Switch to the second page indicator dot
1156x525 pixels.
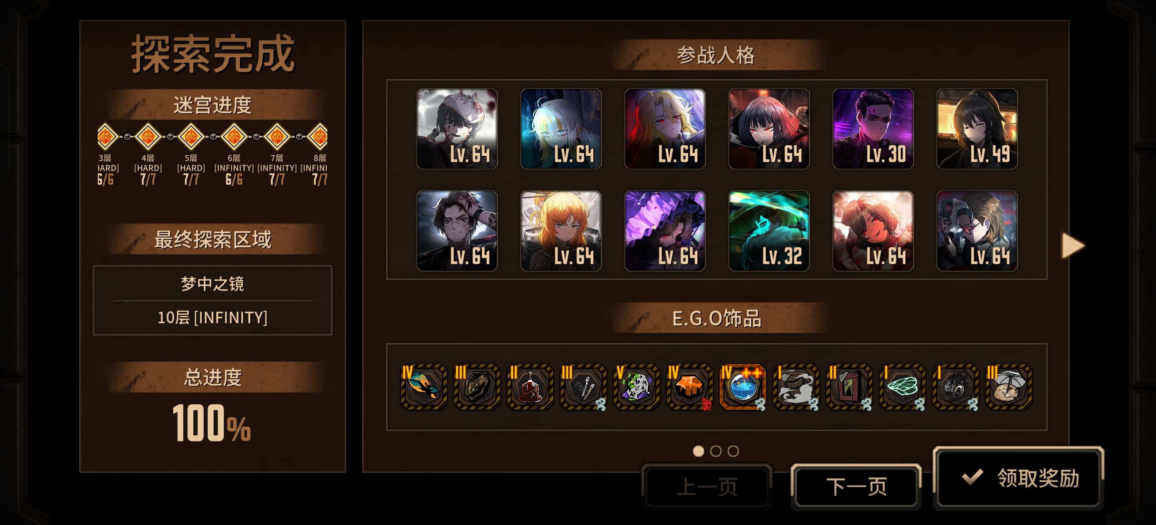pyautogui.click(x=716, y=451)
